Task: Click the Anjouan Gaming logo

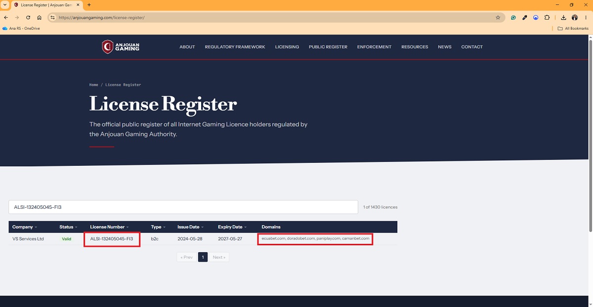Action: point(121,47)
